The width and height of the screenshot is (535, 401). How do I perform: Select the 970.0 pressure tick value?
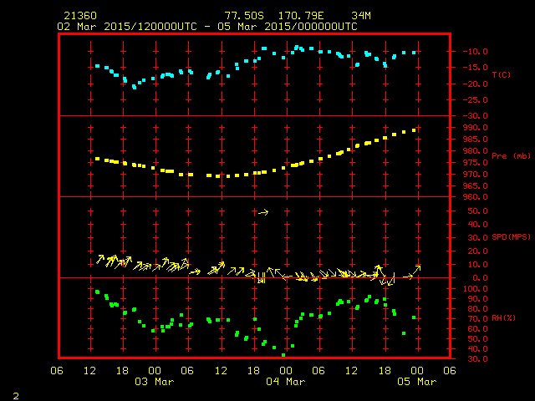476,175
